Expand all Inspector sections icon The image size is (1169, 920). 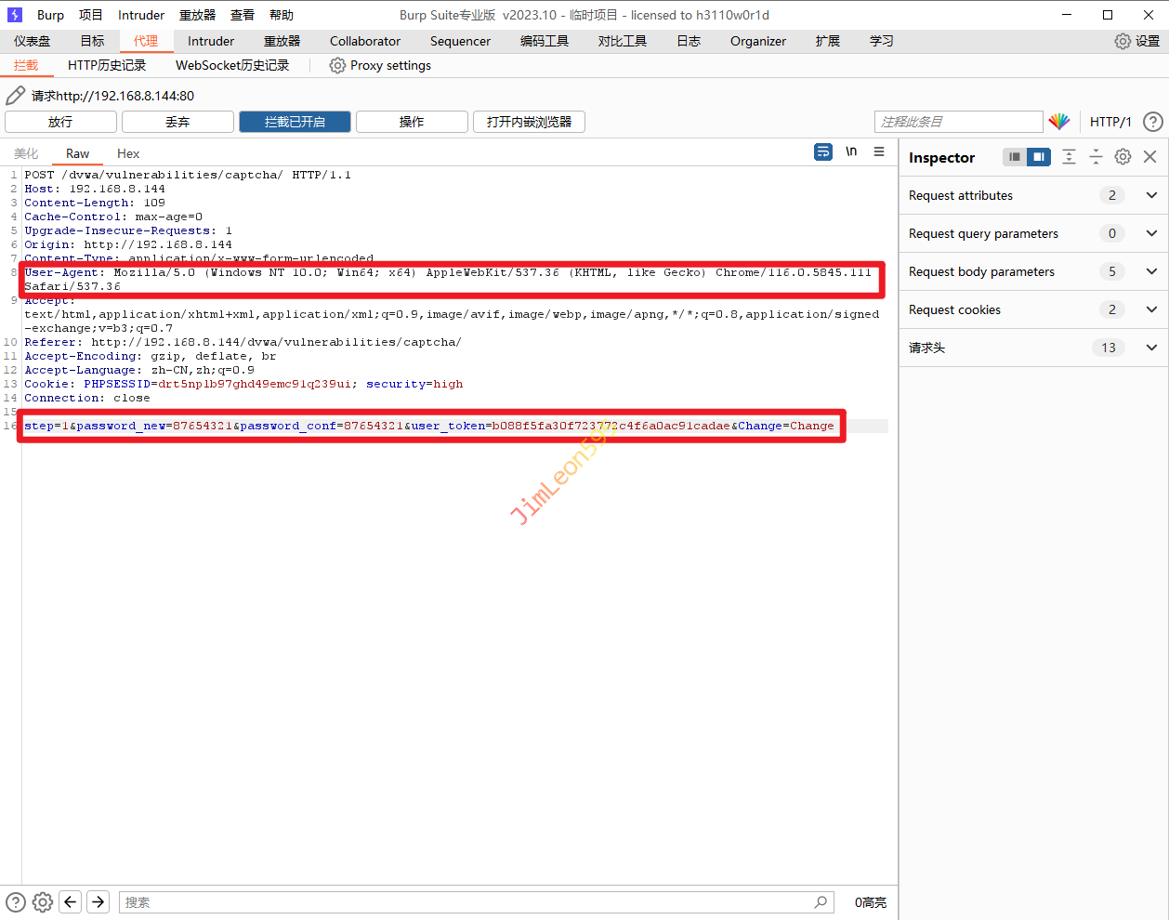(1069, 157)
